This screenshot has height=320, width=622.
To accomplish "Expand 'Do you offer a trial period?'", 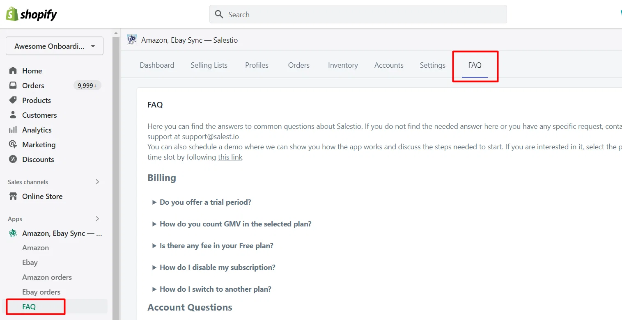I will click(x=202, y=202).
